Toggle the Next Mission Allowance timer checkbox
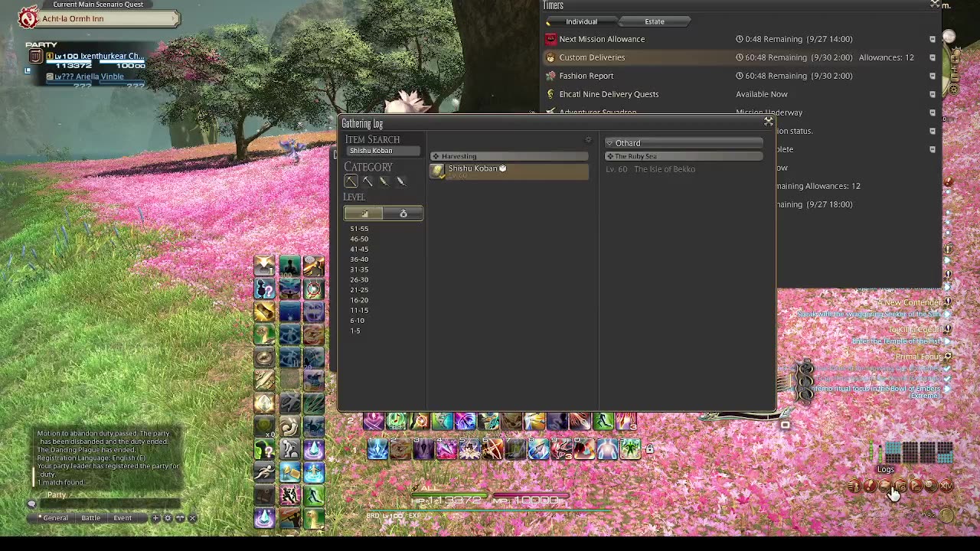The image size is (980, 551). tap(932, 39)
